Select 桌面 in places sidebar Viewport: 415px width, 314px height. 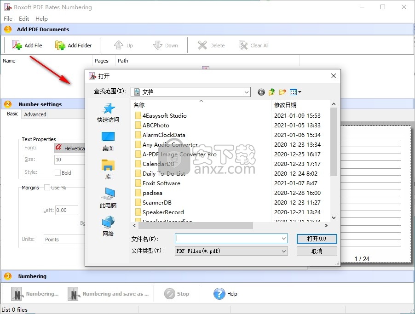coord(108,142)
